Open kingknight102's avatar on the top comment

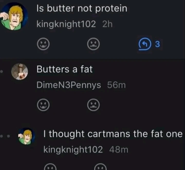14,16
